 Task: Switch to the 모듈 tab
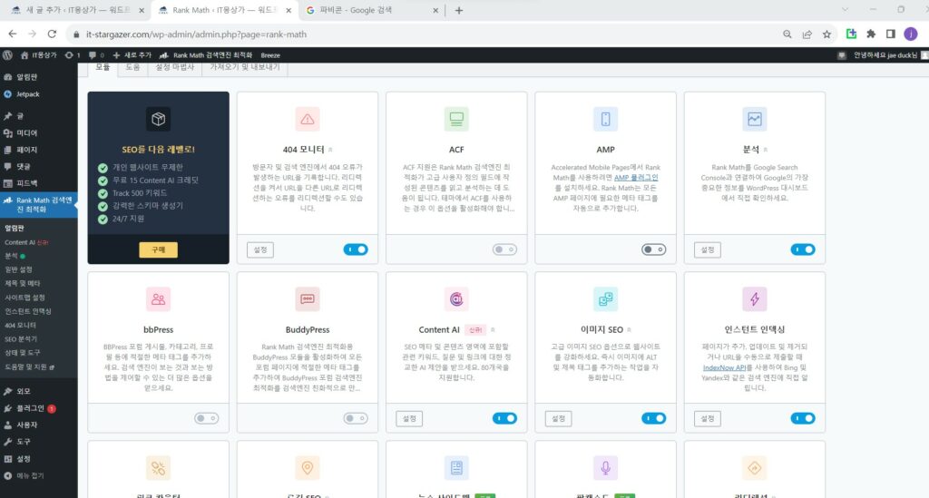point(103,67)
